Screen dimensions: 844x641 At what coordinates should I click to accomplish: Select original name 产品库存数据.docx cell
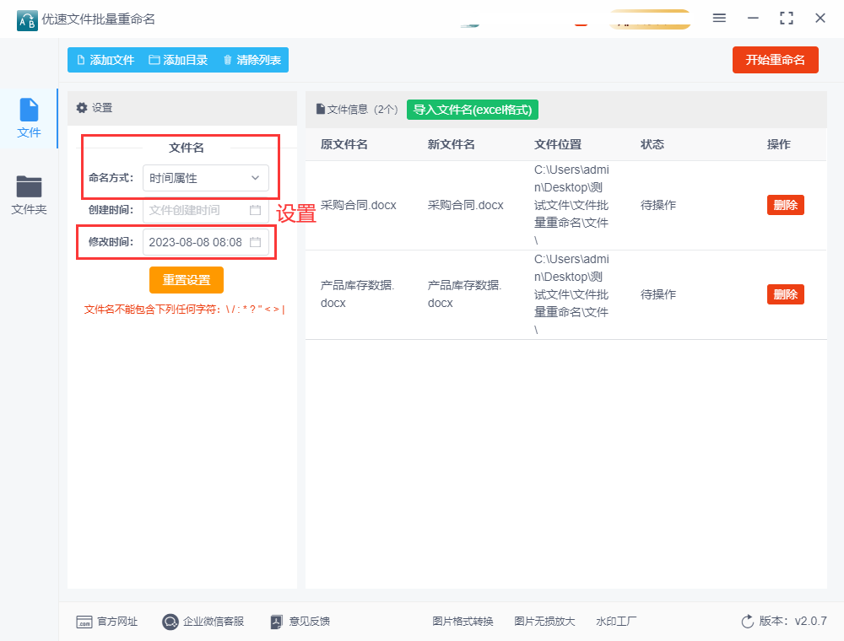click(358, 294)
